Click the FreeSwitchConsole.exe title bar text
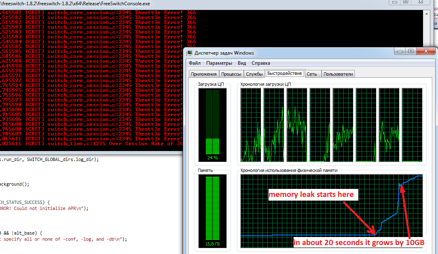The image size is (438, 254). (x=75, y=4)
